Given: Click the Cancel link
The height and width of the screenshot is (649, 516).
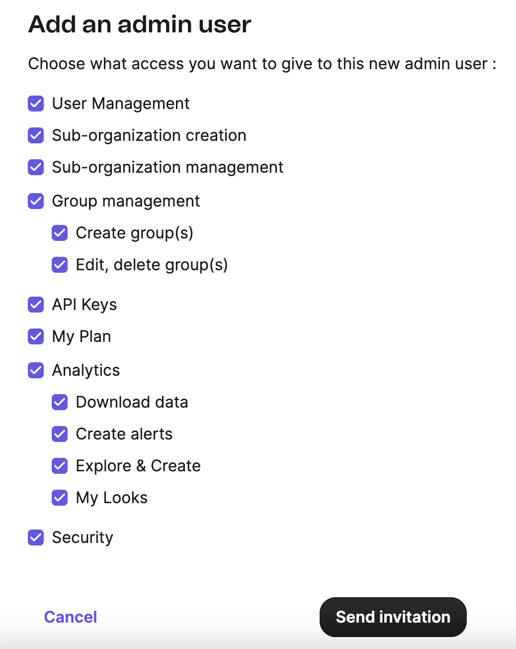Looking at the screenshot, I should [70, 617].
